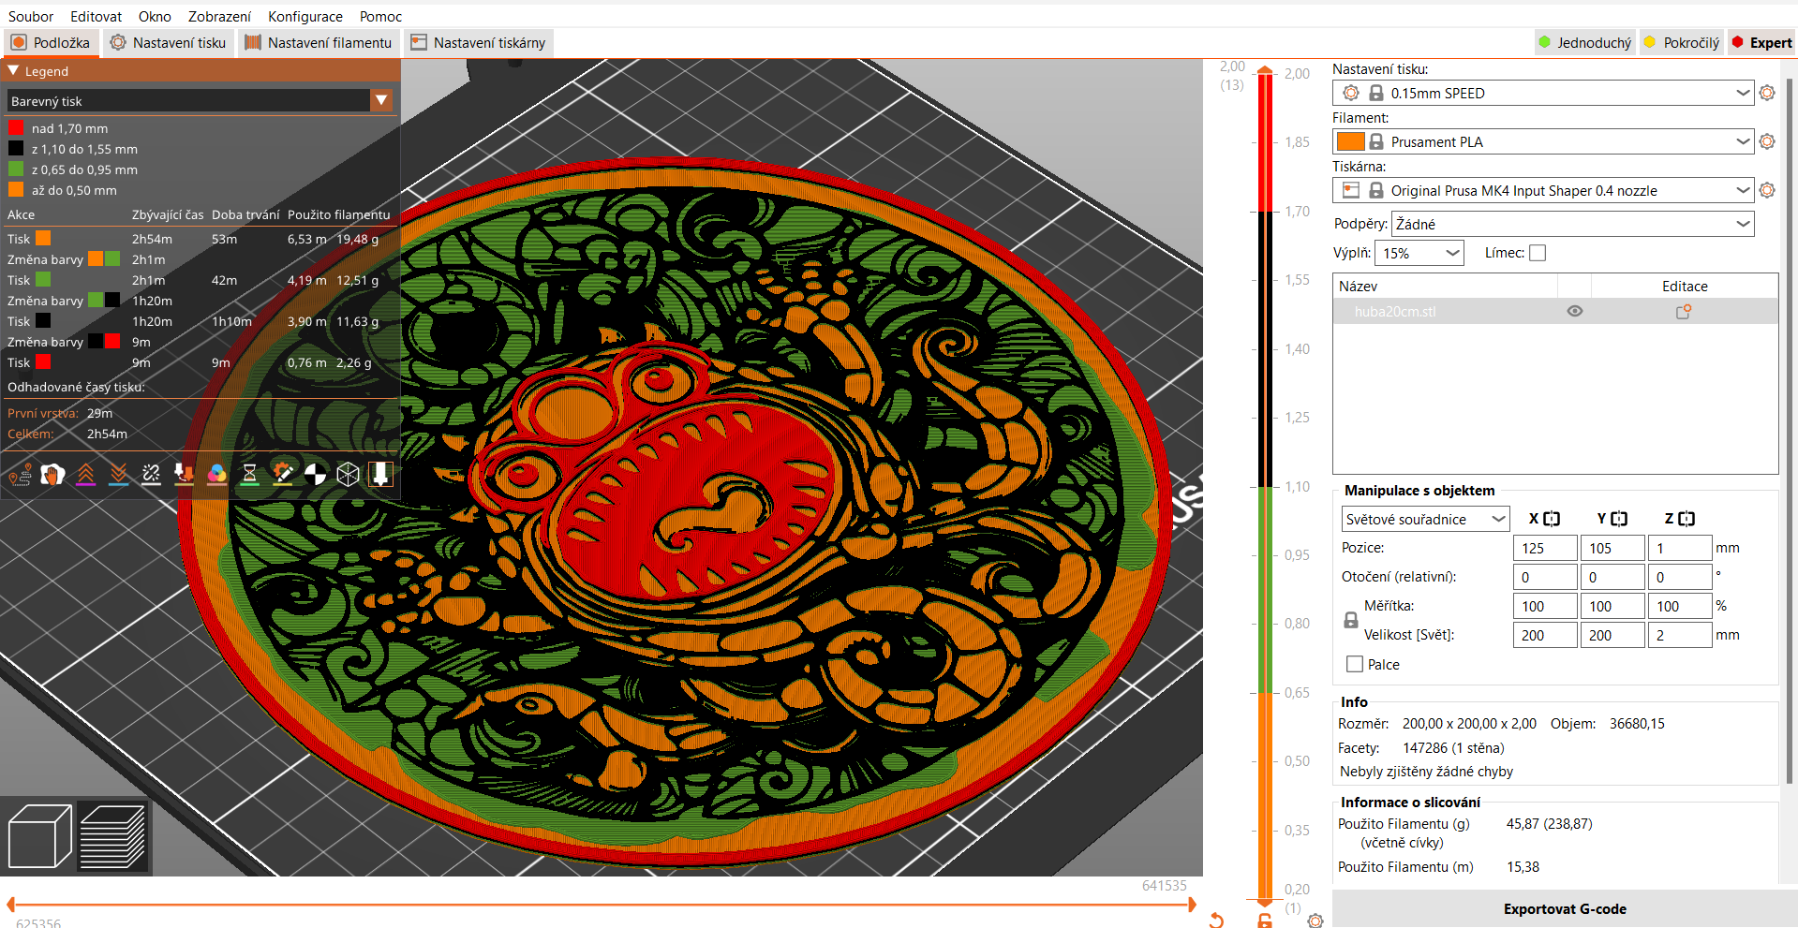Open the Světové souřadnice coordinates dropdown

click(1425, 519)
